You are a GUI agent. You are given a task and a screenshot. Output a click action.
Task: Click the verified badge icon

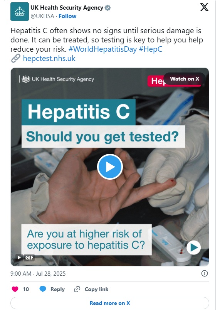[108, 8]
